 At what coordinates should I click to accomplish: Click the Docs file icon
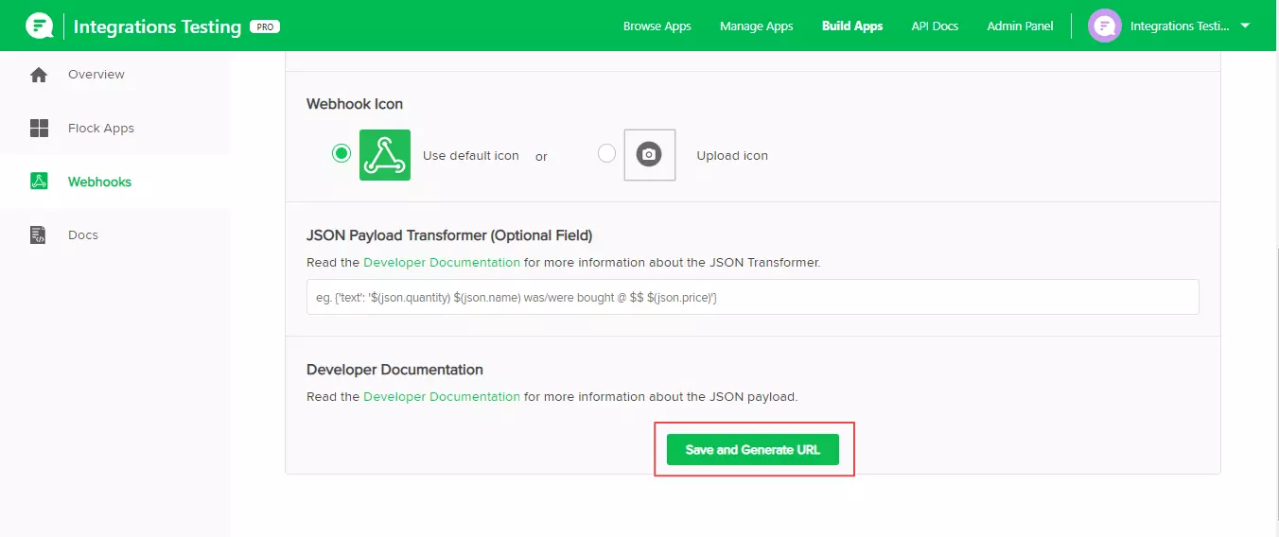click(x=39, y=235)
